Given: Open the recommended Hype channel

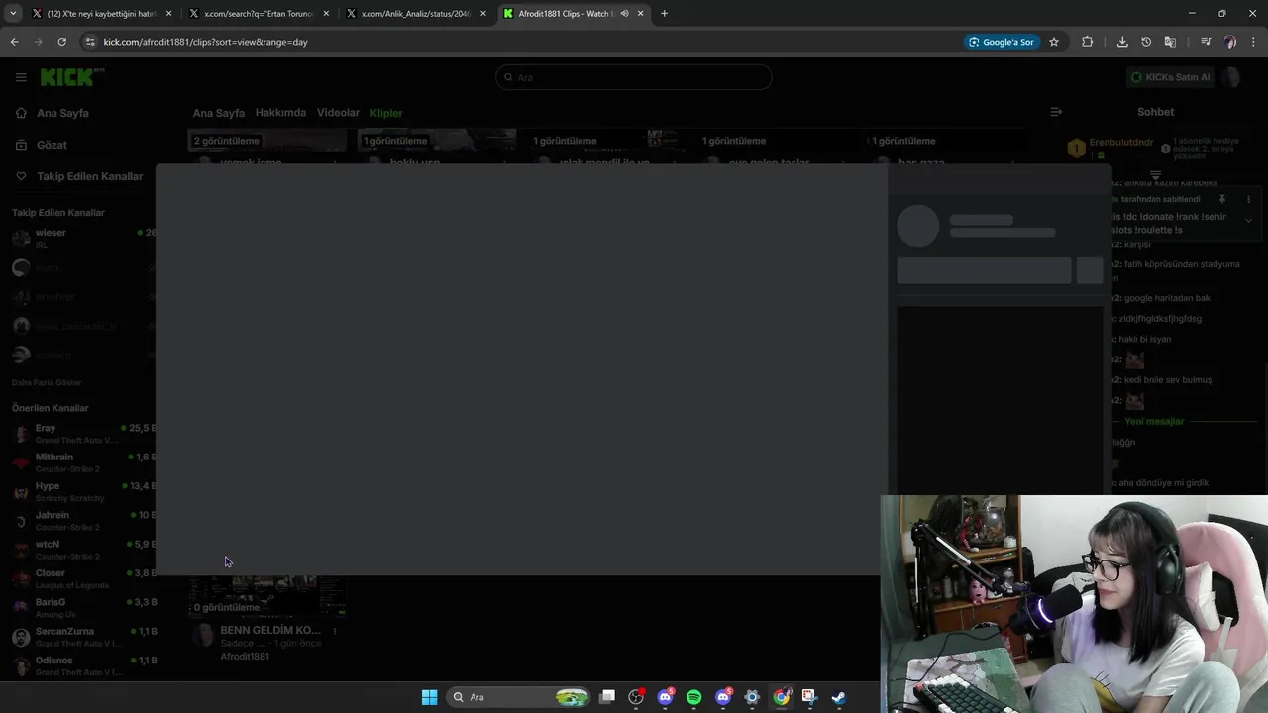Looking at the screenshot, I should point(83,492).
